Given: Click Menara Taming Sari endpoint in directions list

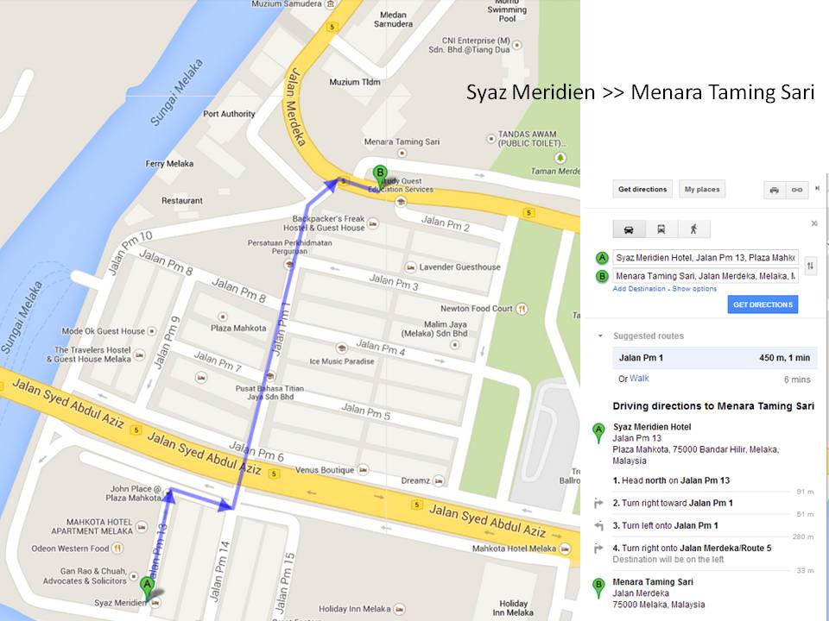Looking at the screenshot, I should tap(653, 582).
